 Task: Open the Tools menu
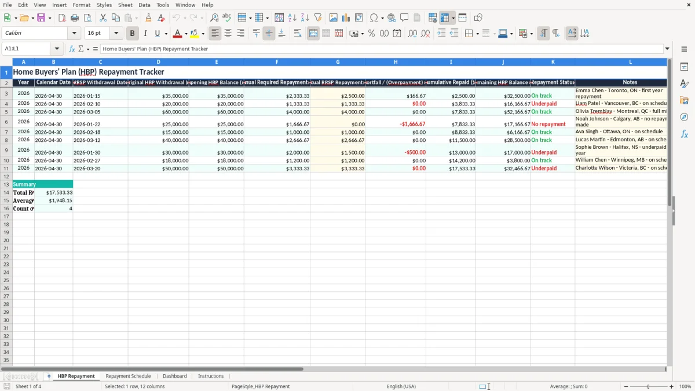[163, 5]
